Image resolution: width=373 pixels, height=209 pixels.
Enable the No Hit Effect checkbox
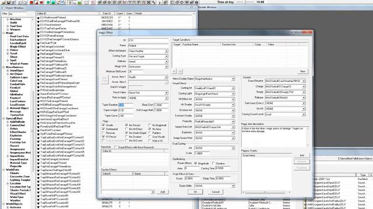(x=126, y=129)
